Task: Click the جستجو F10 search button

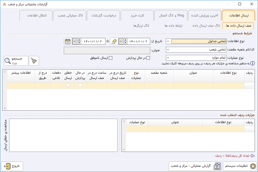Action: click(16, 61)
